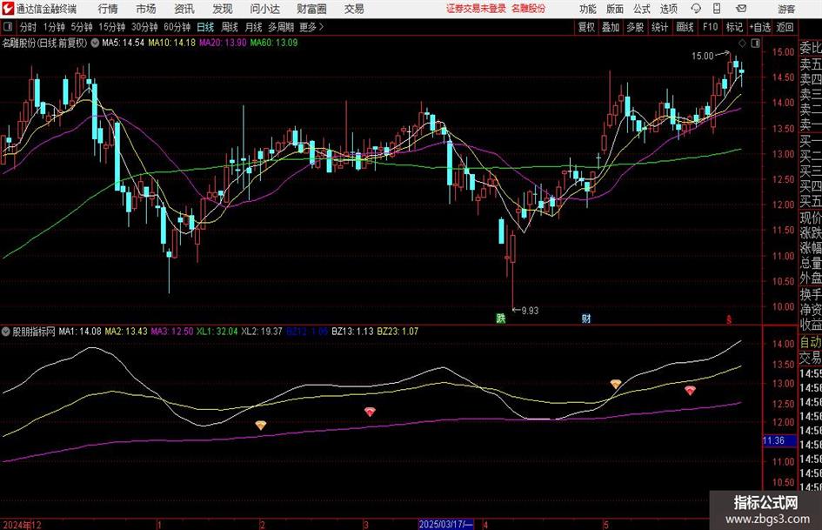Viewport: 822px width, 530px height.
Task: Open the 问小达 menu
Action: click(264, 9)
